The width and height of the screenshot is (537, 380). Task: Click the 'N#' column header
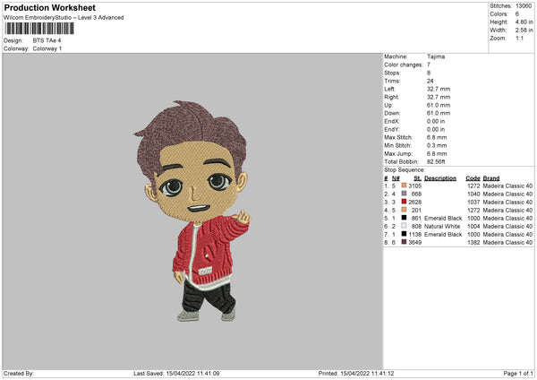396,178
